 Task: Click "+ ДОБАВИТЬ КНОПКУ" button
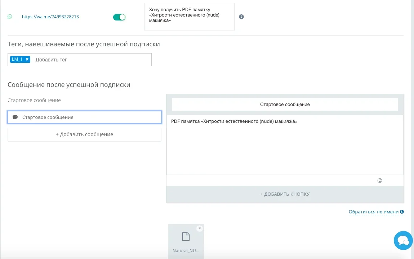(x=285, y=194)
